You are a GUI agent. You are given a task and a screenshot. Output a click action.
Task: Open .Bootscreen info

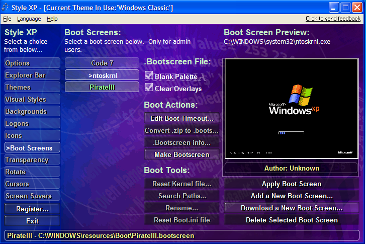point(181,142)
